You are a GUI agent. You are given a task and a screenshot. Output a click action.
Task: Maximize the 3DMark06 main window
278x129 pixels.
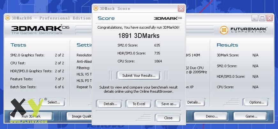point(262,18)
